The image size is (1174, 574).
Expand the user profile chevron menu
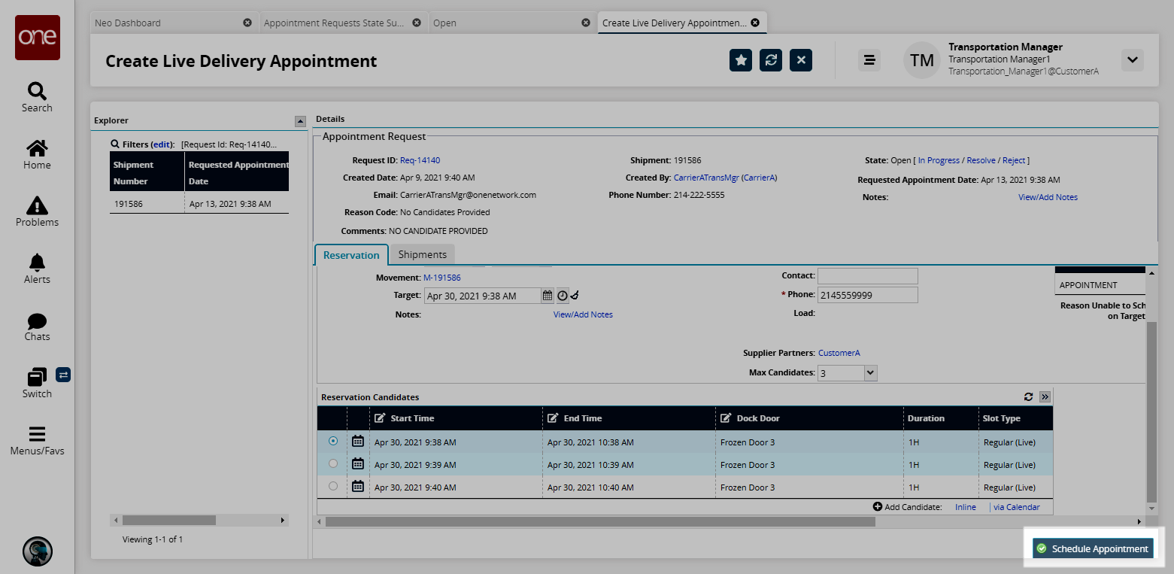point(1132,60)
